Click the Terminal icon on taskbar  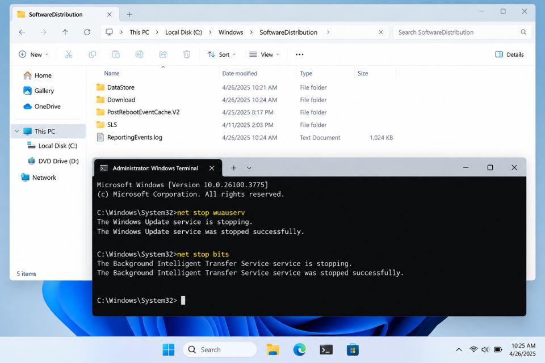pos(326,350)
